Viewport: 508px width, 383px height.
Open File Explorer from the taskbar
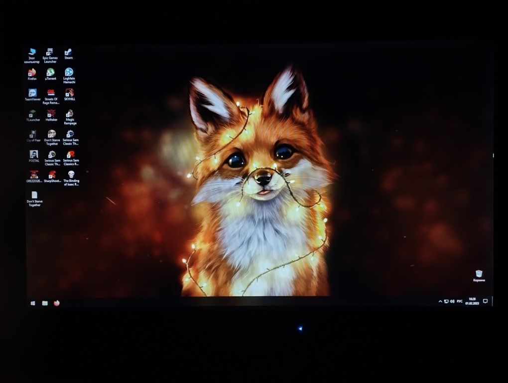click(45, 303)
